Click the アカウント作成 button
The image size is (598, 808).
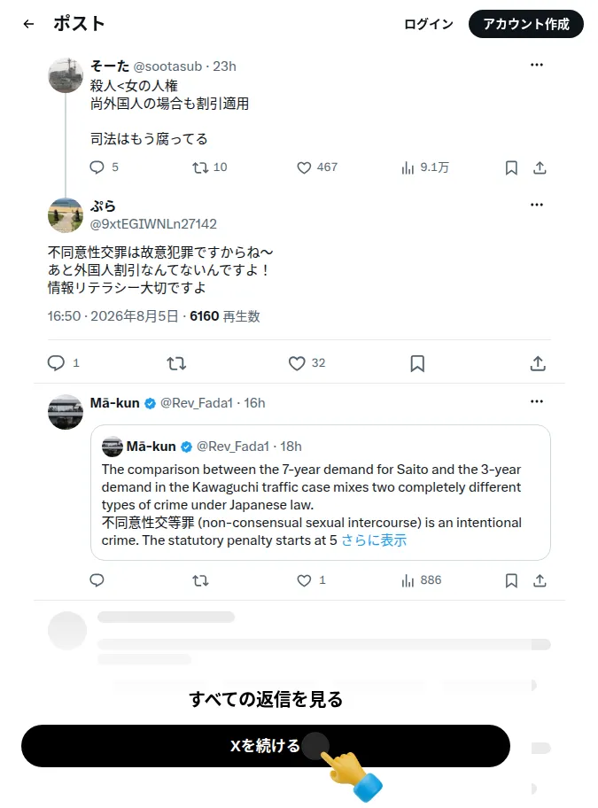pyautogui.click(x=526, y=24)
